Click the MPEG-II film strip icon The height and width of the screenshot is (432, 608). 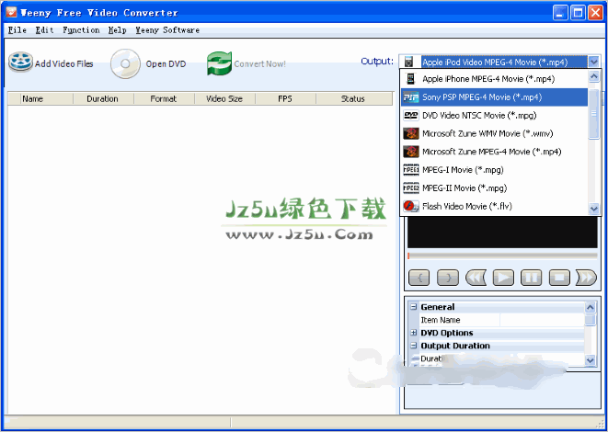pos(410,188)
